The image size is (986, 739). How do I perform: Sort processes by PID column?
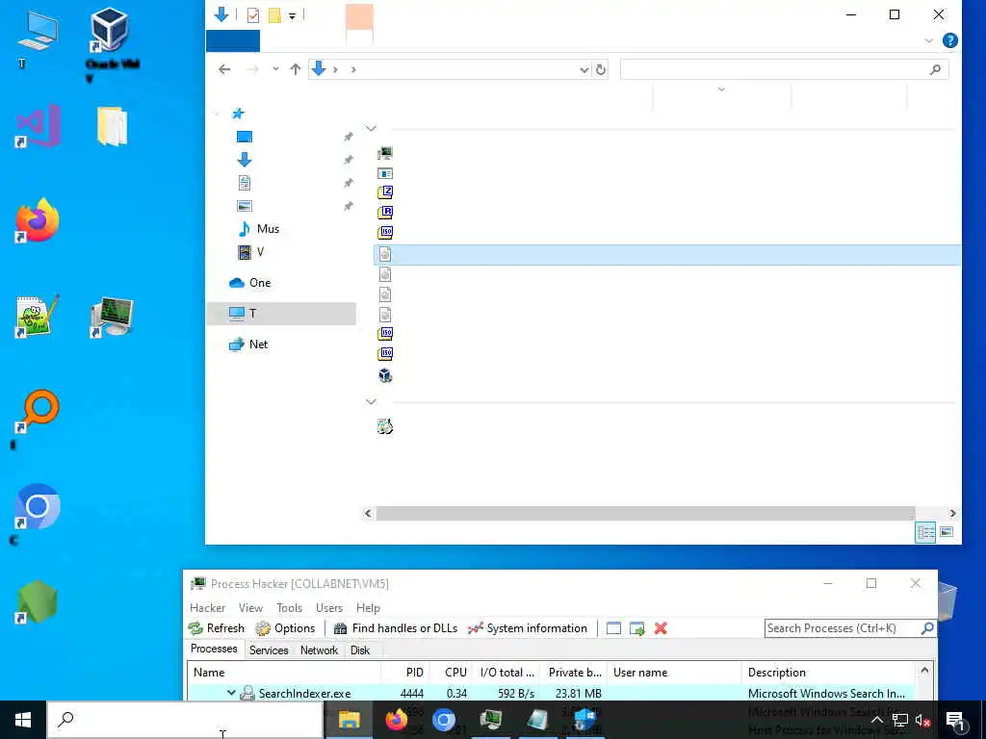(405, 672)
